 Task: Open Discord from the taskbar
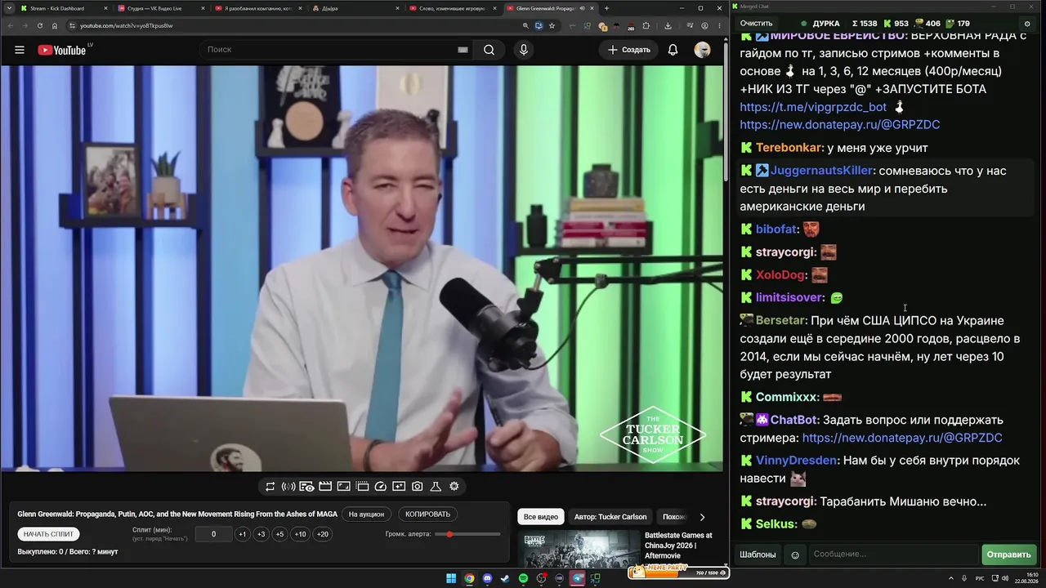[487, 579]
